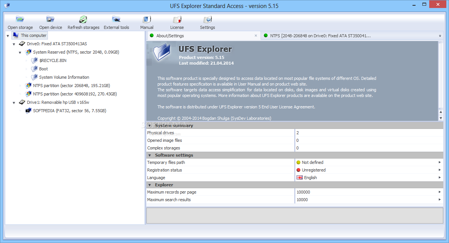Select the Boot folder entry
449x243 pixels.
pyautogui.click(x=43, y=69)
